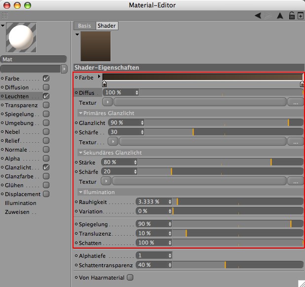Click the left gradient knot on Farbe
This screenshot has width=305, height=287.
(104, 84)
